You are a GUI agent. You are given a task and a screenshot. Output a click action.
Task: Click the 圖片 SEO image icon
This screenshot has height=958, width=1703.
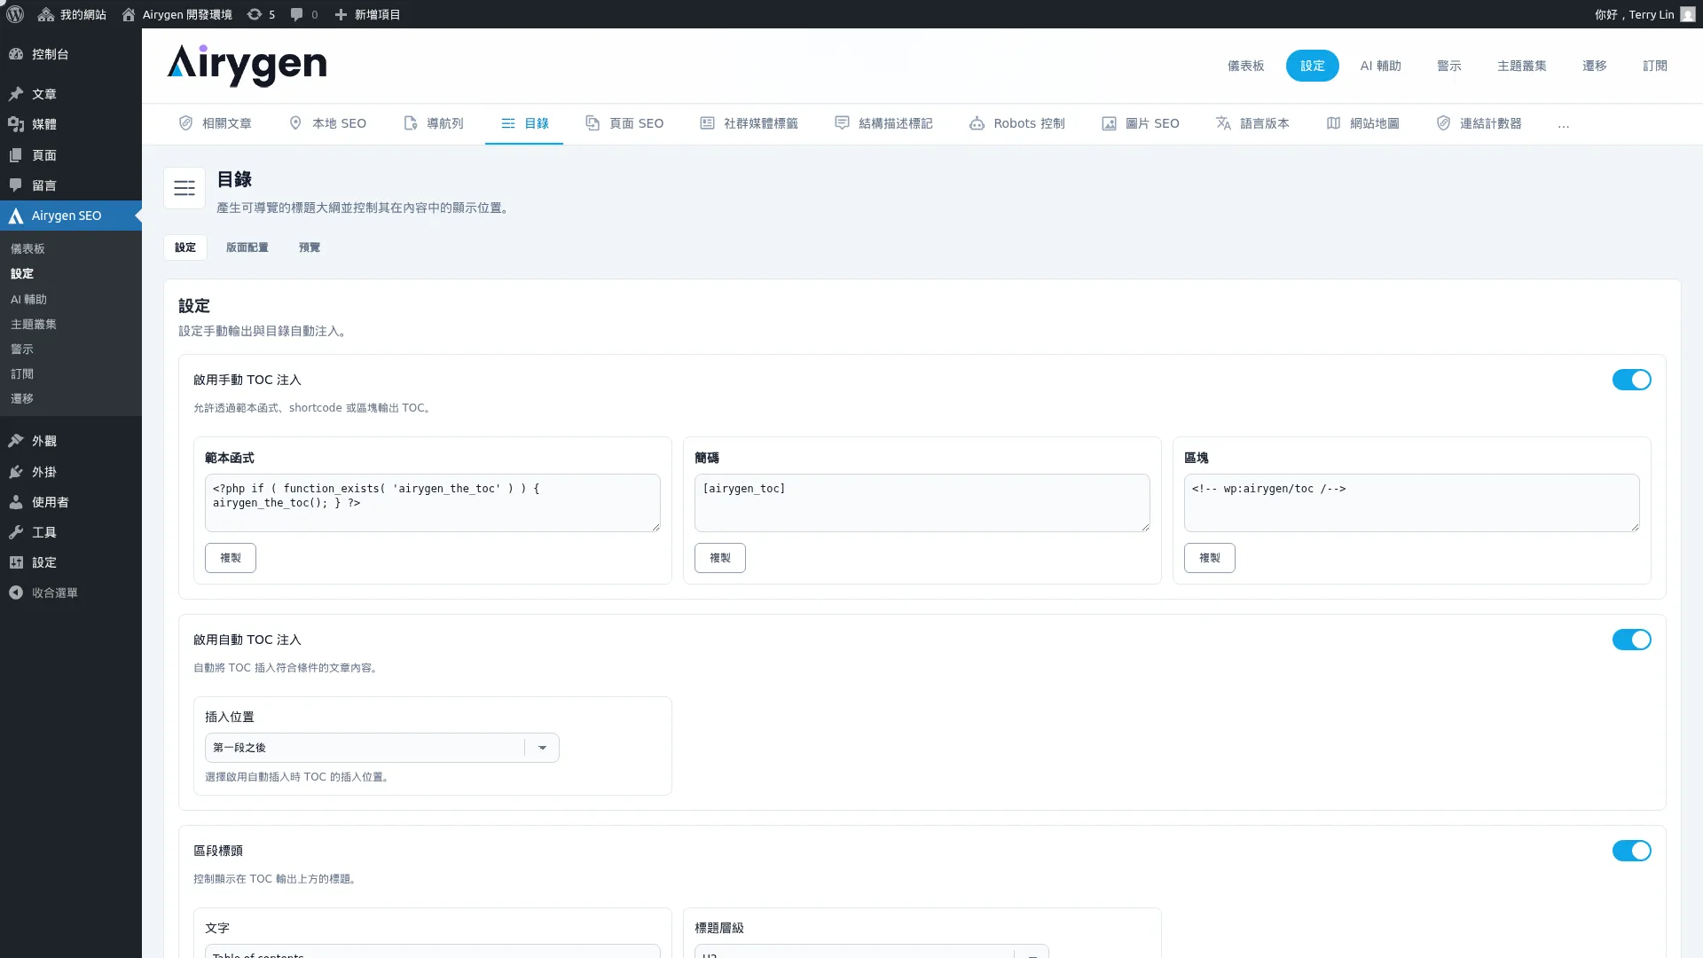point(1109,123)
